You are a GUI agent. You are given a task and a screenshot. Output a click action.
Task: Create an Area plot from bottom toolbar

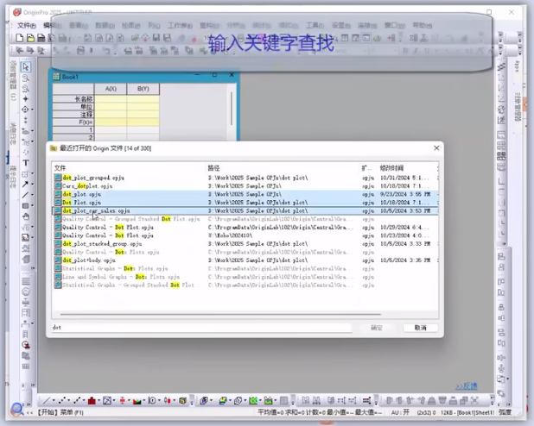point(137,401)
